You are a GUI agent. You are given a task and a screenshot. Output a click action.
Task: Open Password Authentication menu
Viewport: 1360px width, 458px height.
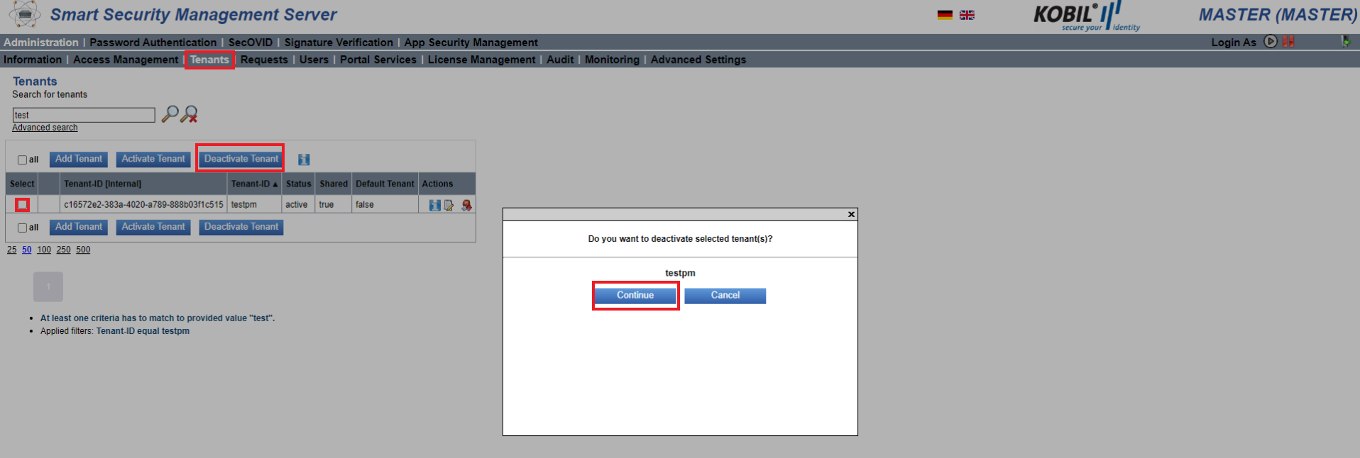[x=153, y=43]
